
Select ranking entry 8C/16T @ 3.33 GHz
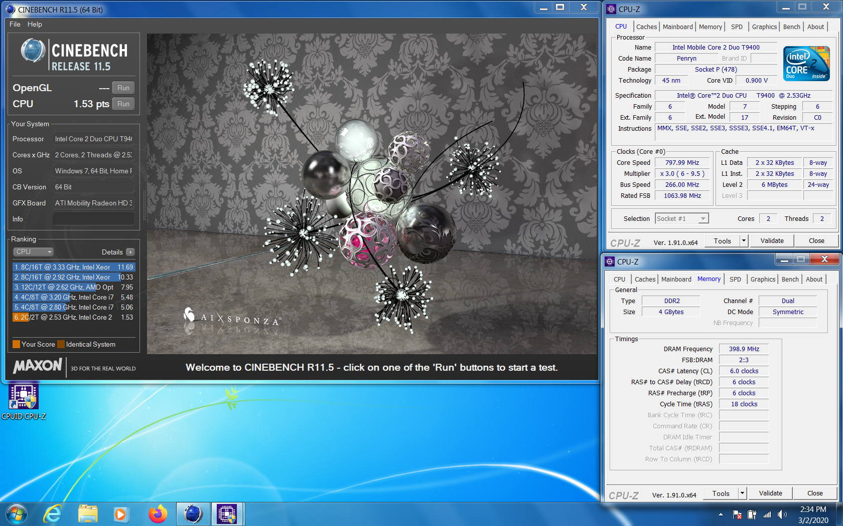tap(74, 267)
